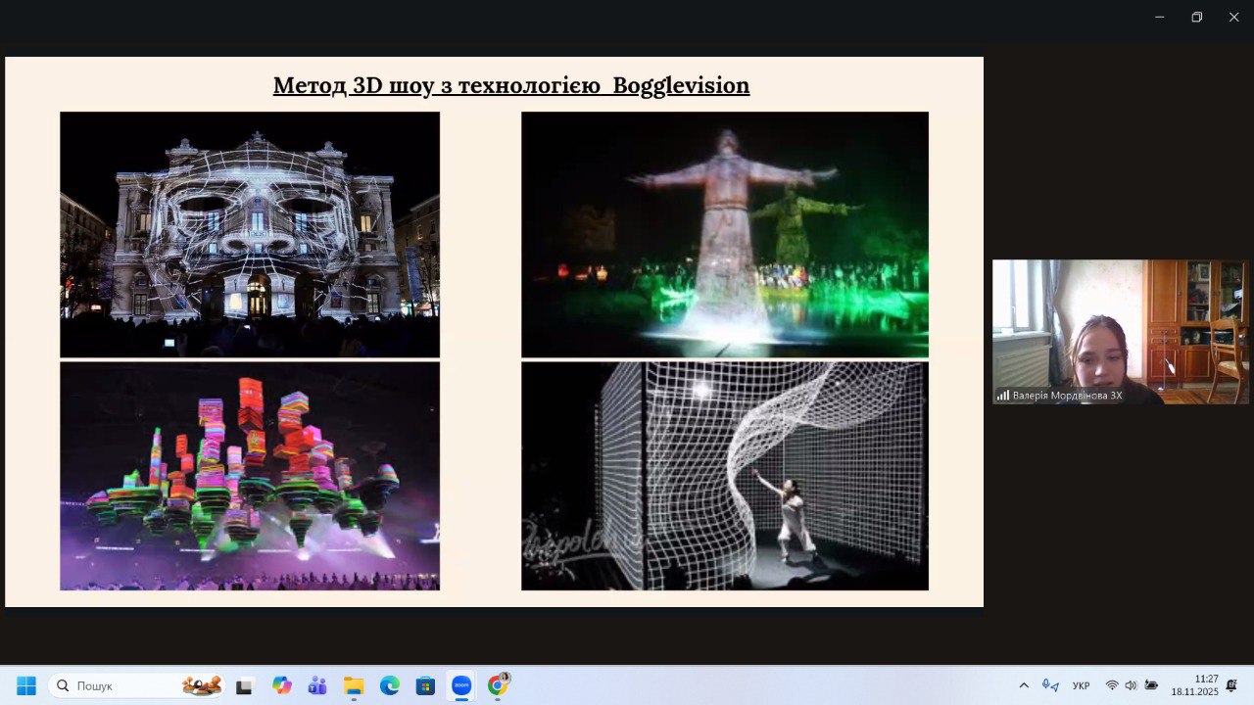Image resolution: width=1254 pixels, height=705 pixels.
Task: Open Microsoft Store from the taskbar
Action: [x=425, y=685]
